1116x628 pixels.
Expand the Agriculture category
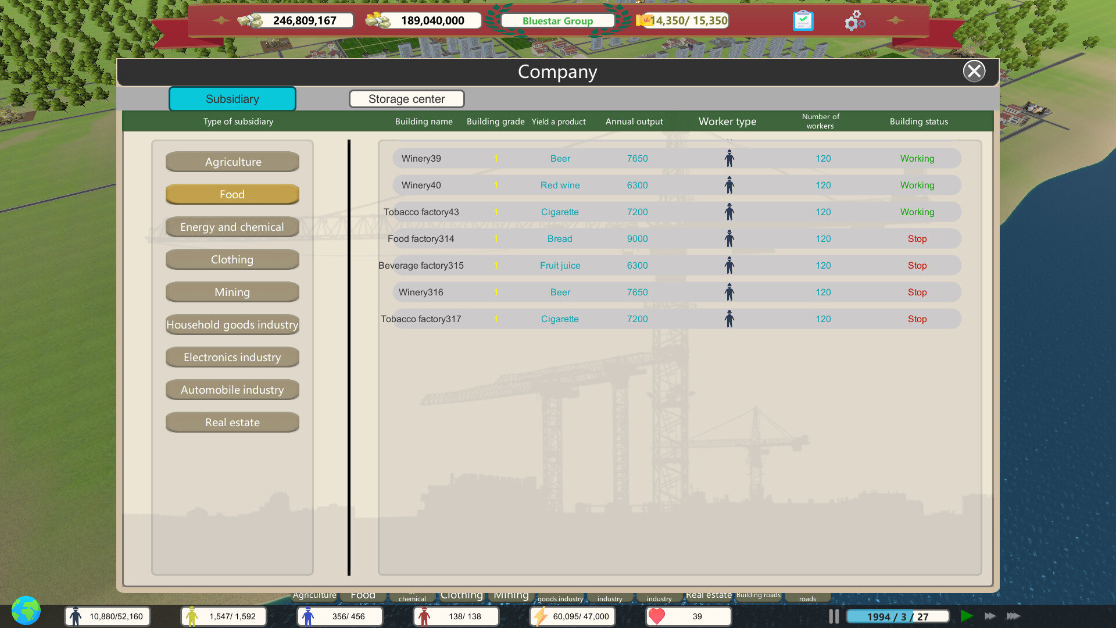[x=232, y=162]
